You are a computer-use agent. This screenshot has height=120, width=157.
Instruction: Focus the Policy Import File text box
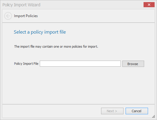pos(80,64)
